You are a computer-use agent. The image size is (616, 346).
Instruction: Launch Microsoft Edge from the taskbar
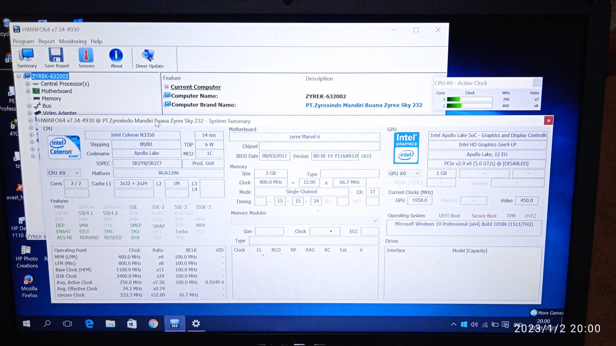pos(89,323)
